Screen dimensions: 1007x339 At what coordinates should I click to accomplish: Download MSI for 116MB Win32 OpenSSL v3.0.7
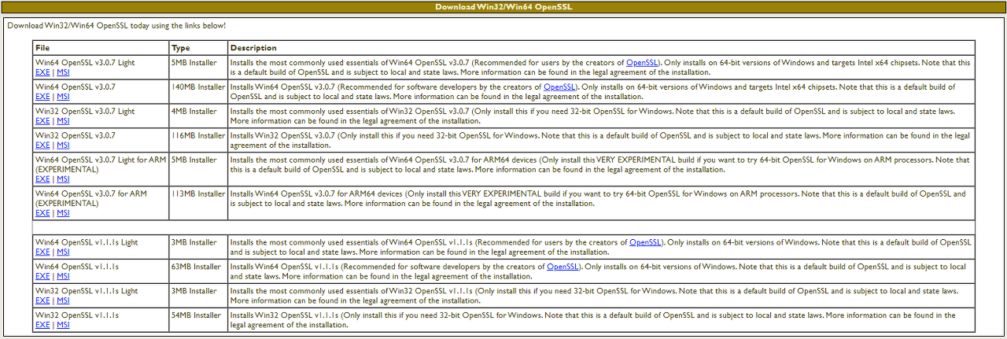click(x=63, y=146)
